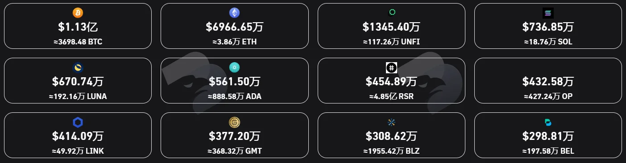Open the $6966.65万 ETH card

click(234, 26)
